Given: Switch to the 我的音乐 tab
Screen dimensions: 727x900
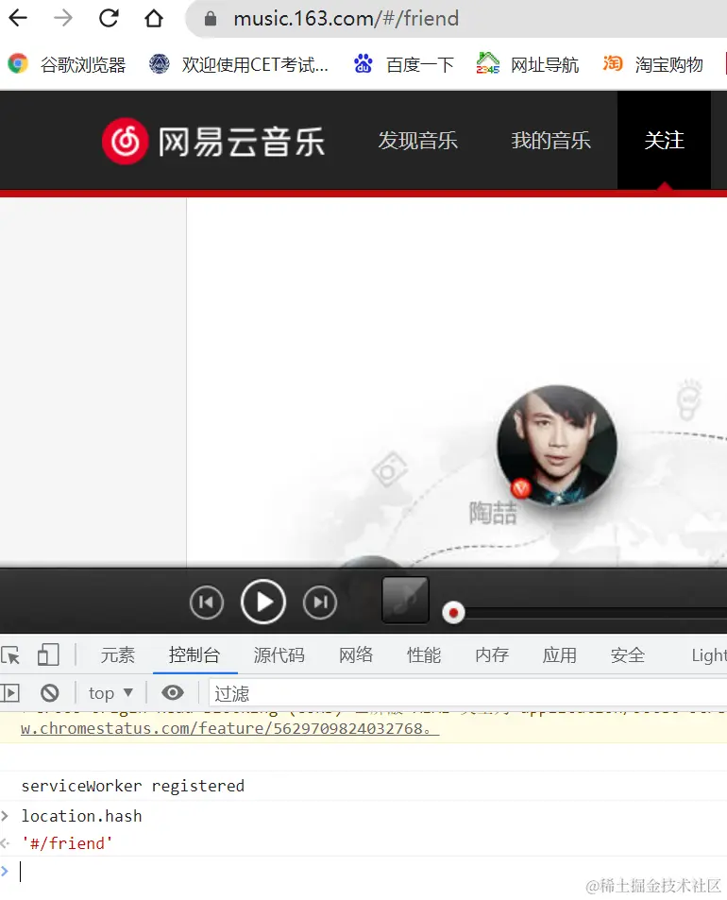Looking at the screenshot, I should 550,141.
